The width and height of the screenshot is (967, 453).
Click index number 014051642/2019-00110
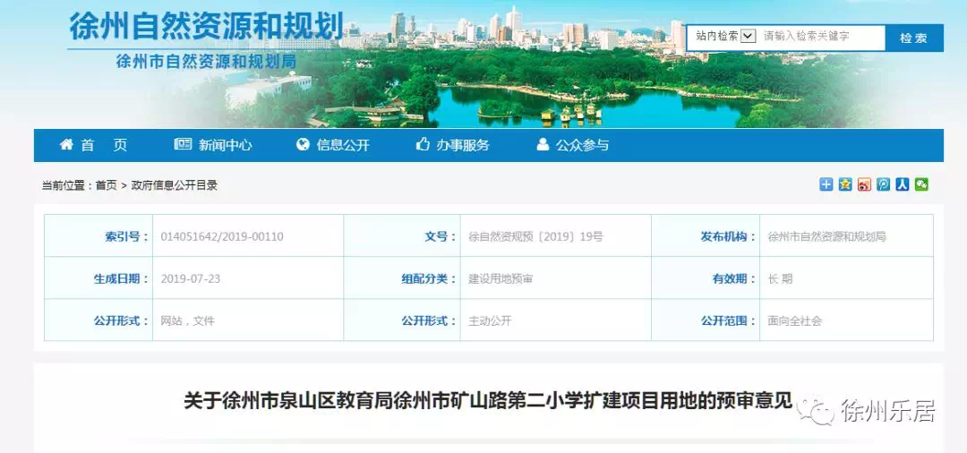[222, 236]
